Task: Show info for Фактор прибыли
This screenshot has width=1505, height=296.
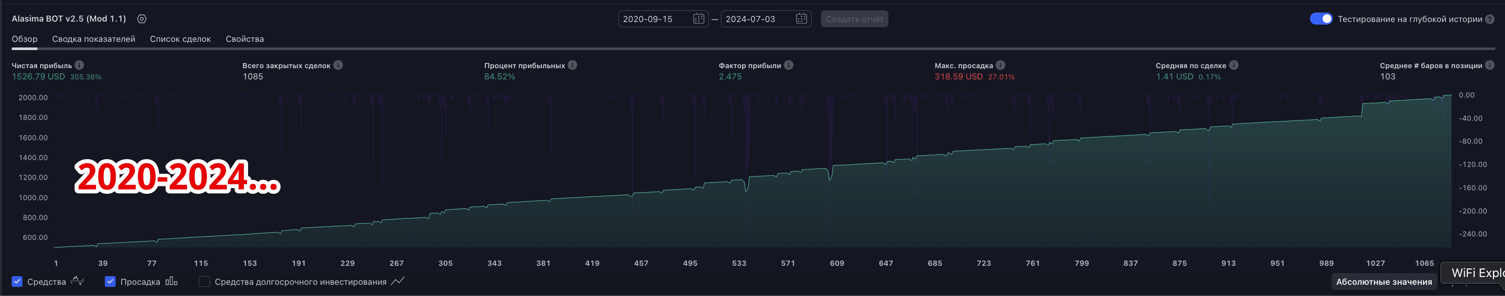Action: click(x=789, y=65)
